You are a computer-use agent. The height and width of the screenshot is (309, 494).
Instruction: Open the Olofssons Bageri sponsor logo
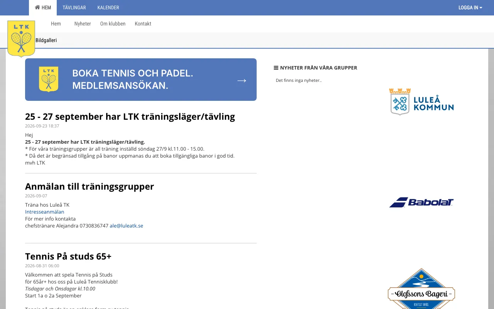click(x=421, y=289)
